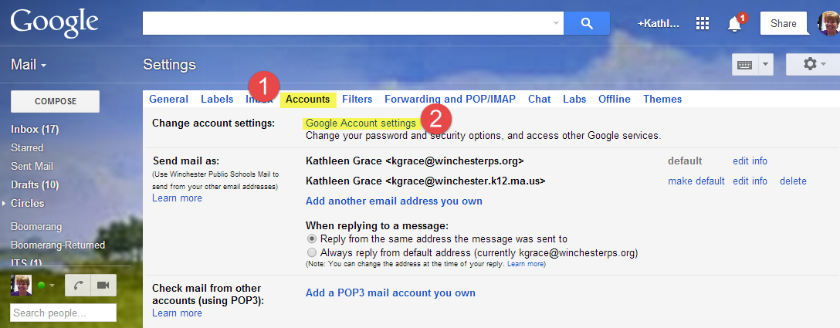Delete the kgrace@winchester.k12.ma.us address
Screen dimensions: 840x328
[x=793, y=181]
